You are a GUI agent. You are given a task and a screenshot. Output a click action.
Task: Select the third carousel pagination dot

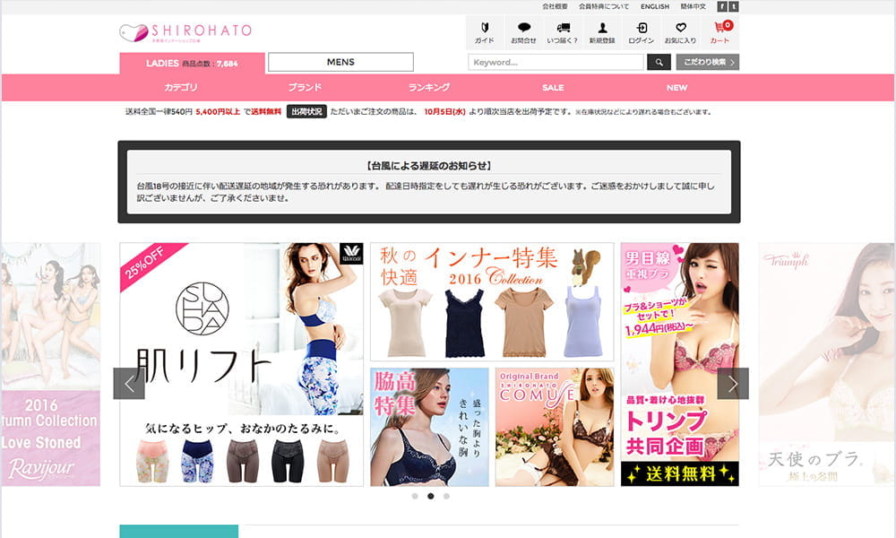(x=446, y=496)
